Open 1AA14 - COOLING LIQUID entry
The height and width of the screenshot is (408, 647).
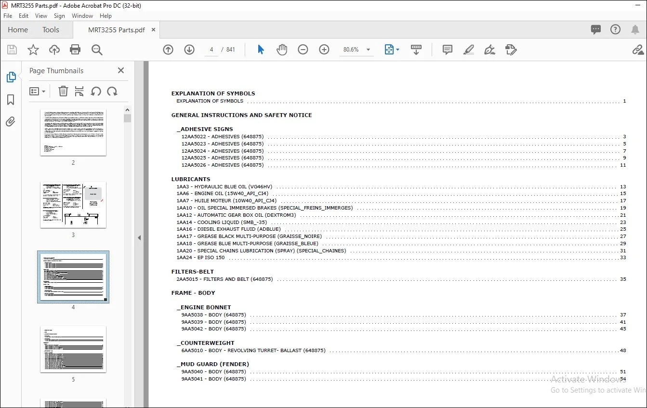coord(401,222)
